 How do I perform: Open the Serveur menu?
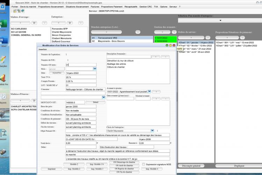pos(173,7)
